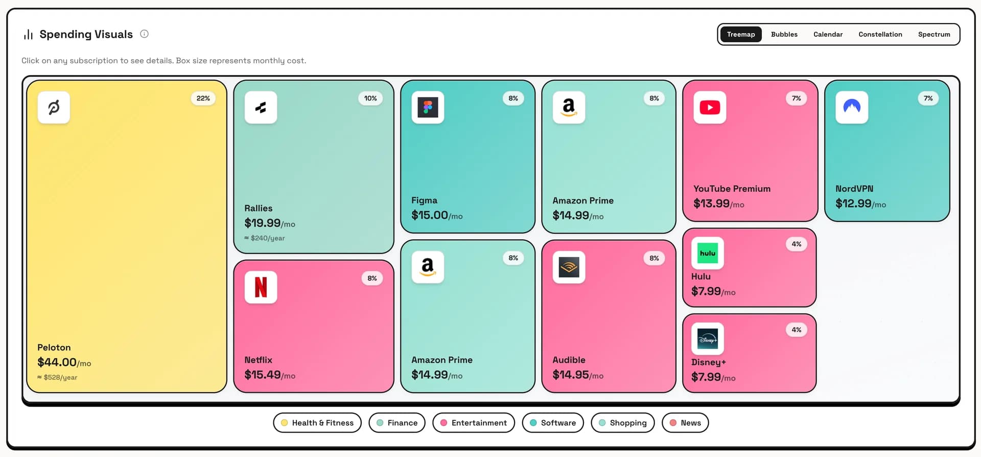The width and height of the screenshot is (981, 457).
Task: Click the Figma logo icon
Action: click(428, 107)
